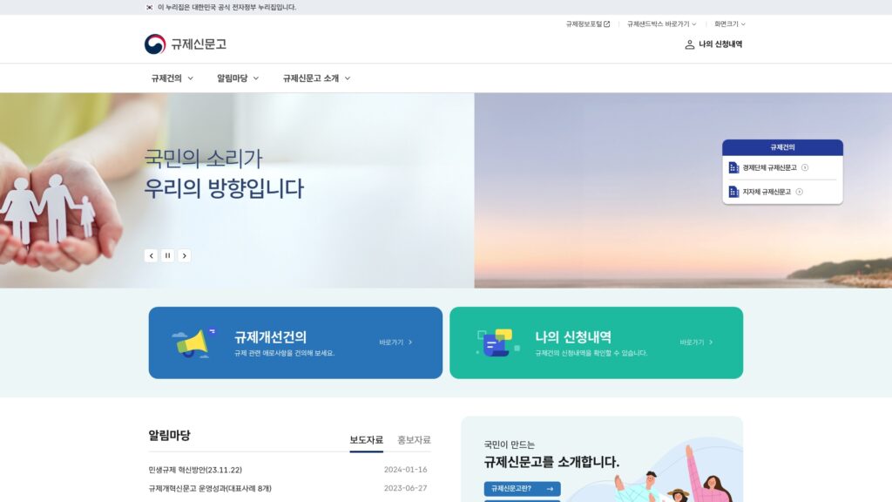Screen dimensions: 892x502
Task: Select the 보도자료 tab
Action: [366, 440]
